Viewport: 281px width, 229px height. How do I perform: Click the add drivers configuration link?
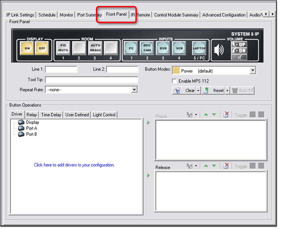point(74,165)
